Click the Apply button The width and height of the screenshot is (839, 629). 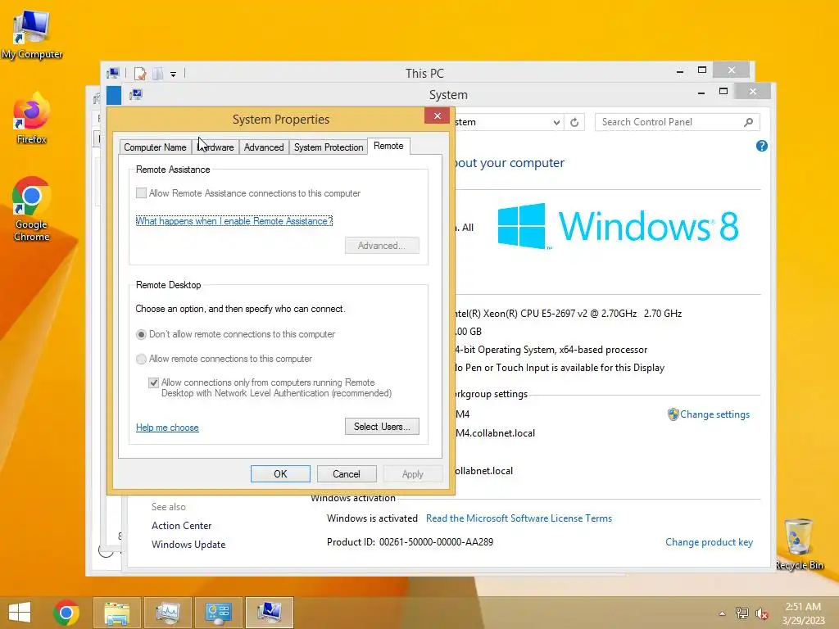coord(413,474)
